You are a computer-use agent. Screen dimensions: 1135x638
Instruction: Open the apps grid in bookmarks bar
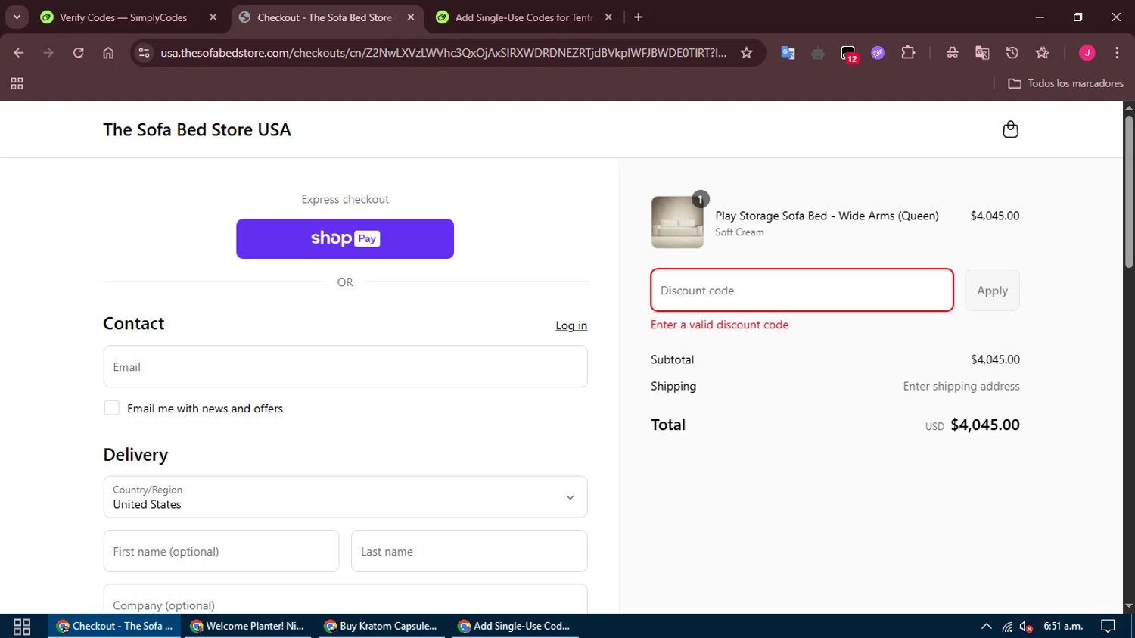pos(17,83)
